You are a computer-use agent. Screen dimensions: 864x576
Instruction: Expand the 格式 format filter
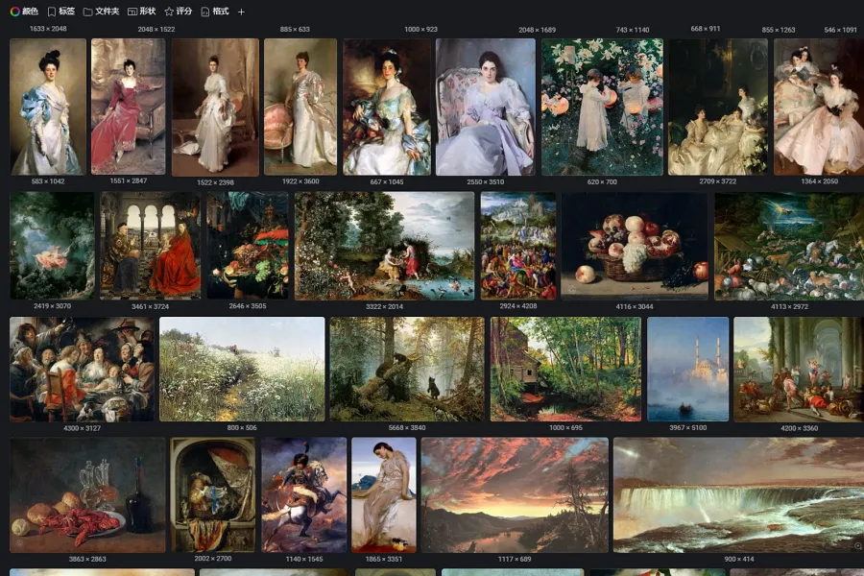215,12
